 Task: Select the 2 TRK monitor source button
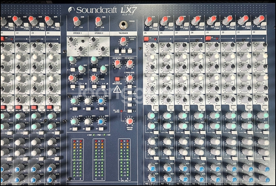click(129, 87)
